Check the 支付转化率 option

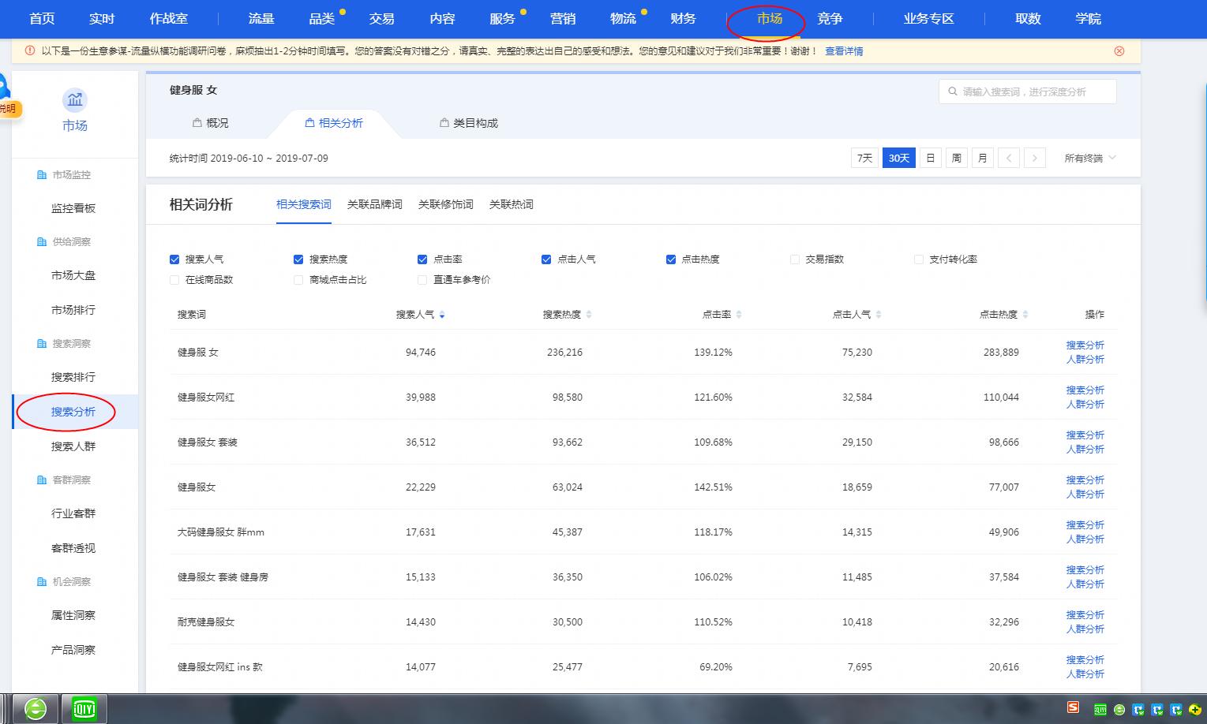pyautogui.click(x=918, y=259)
